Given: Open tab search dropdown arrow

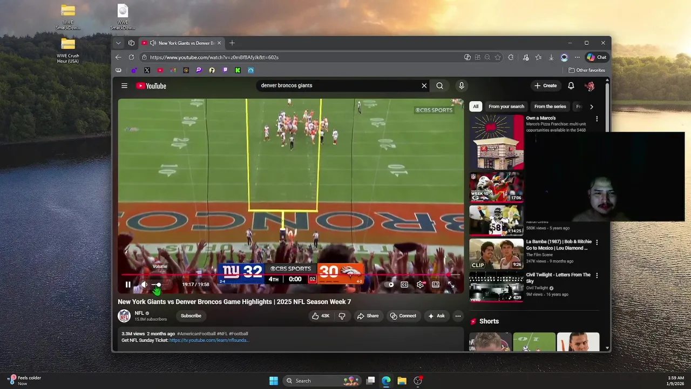Looking at the screenshot, I should click(x=118, y=43).
